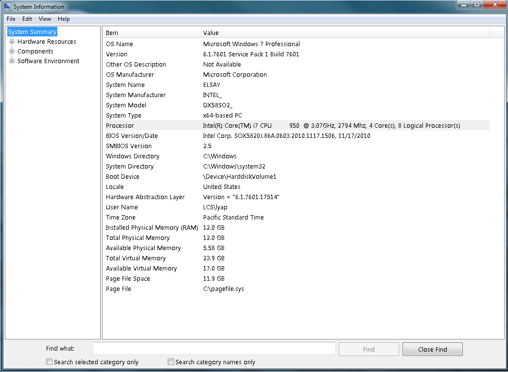Select the Available Physical Memory row

coord(298,248)
